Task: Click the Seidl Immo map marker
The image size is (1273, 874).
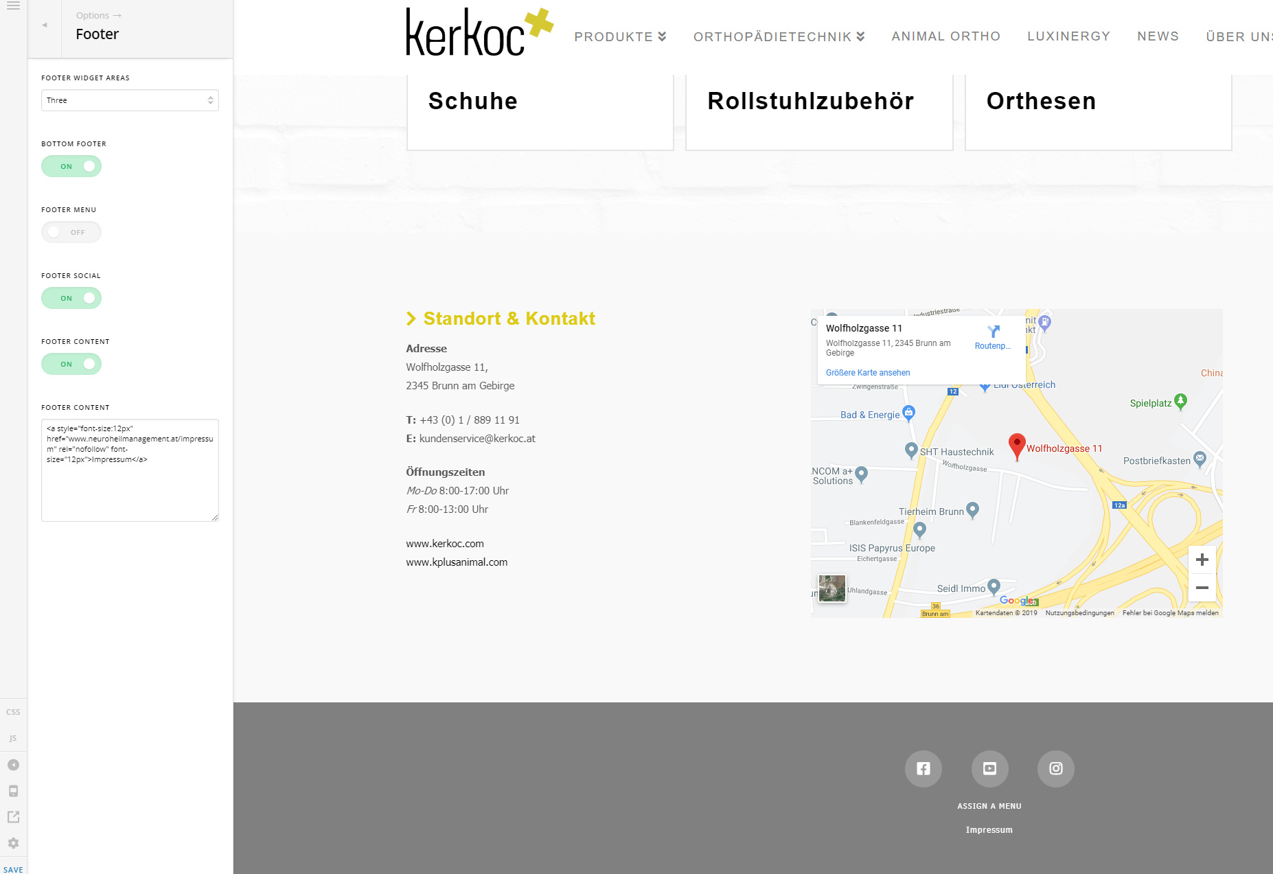Action: pos(994,587)
